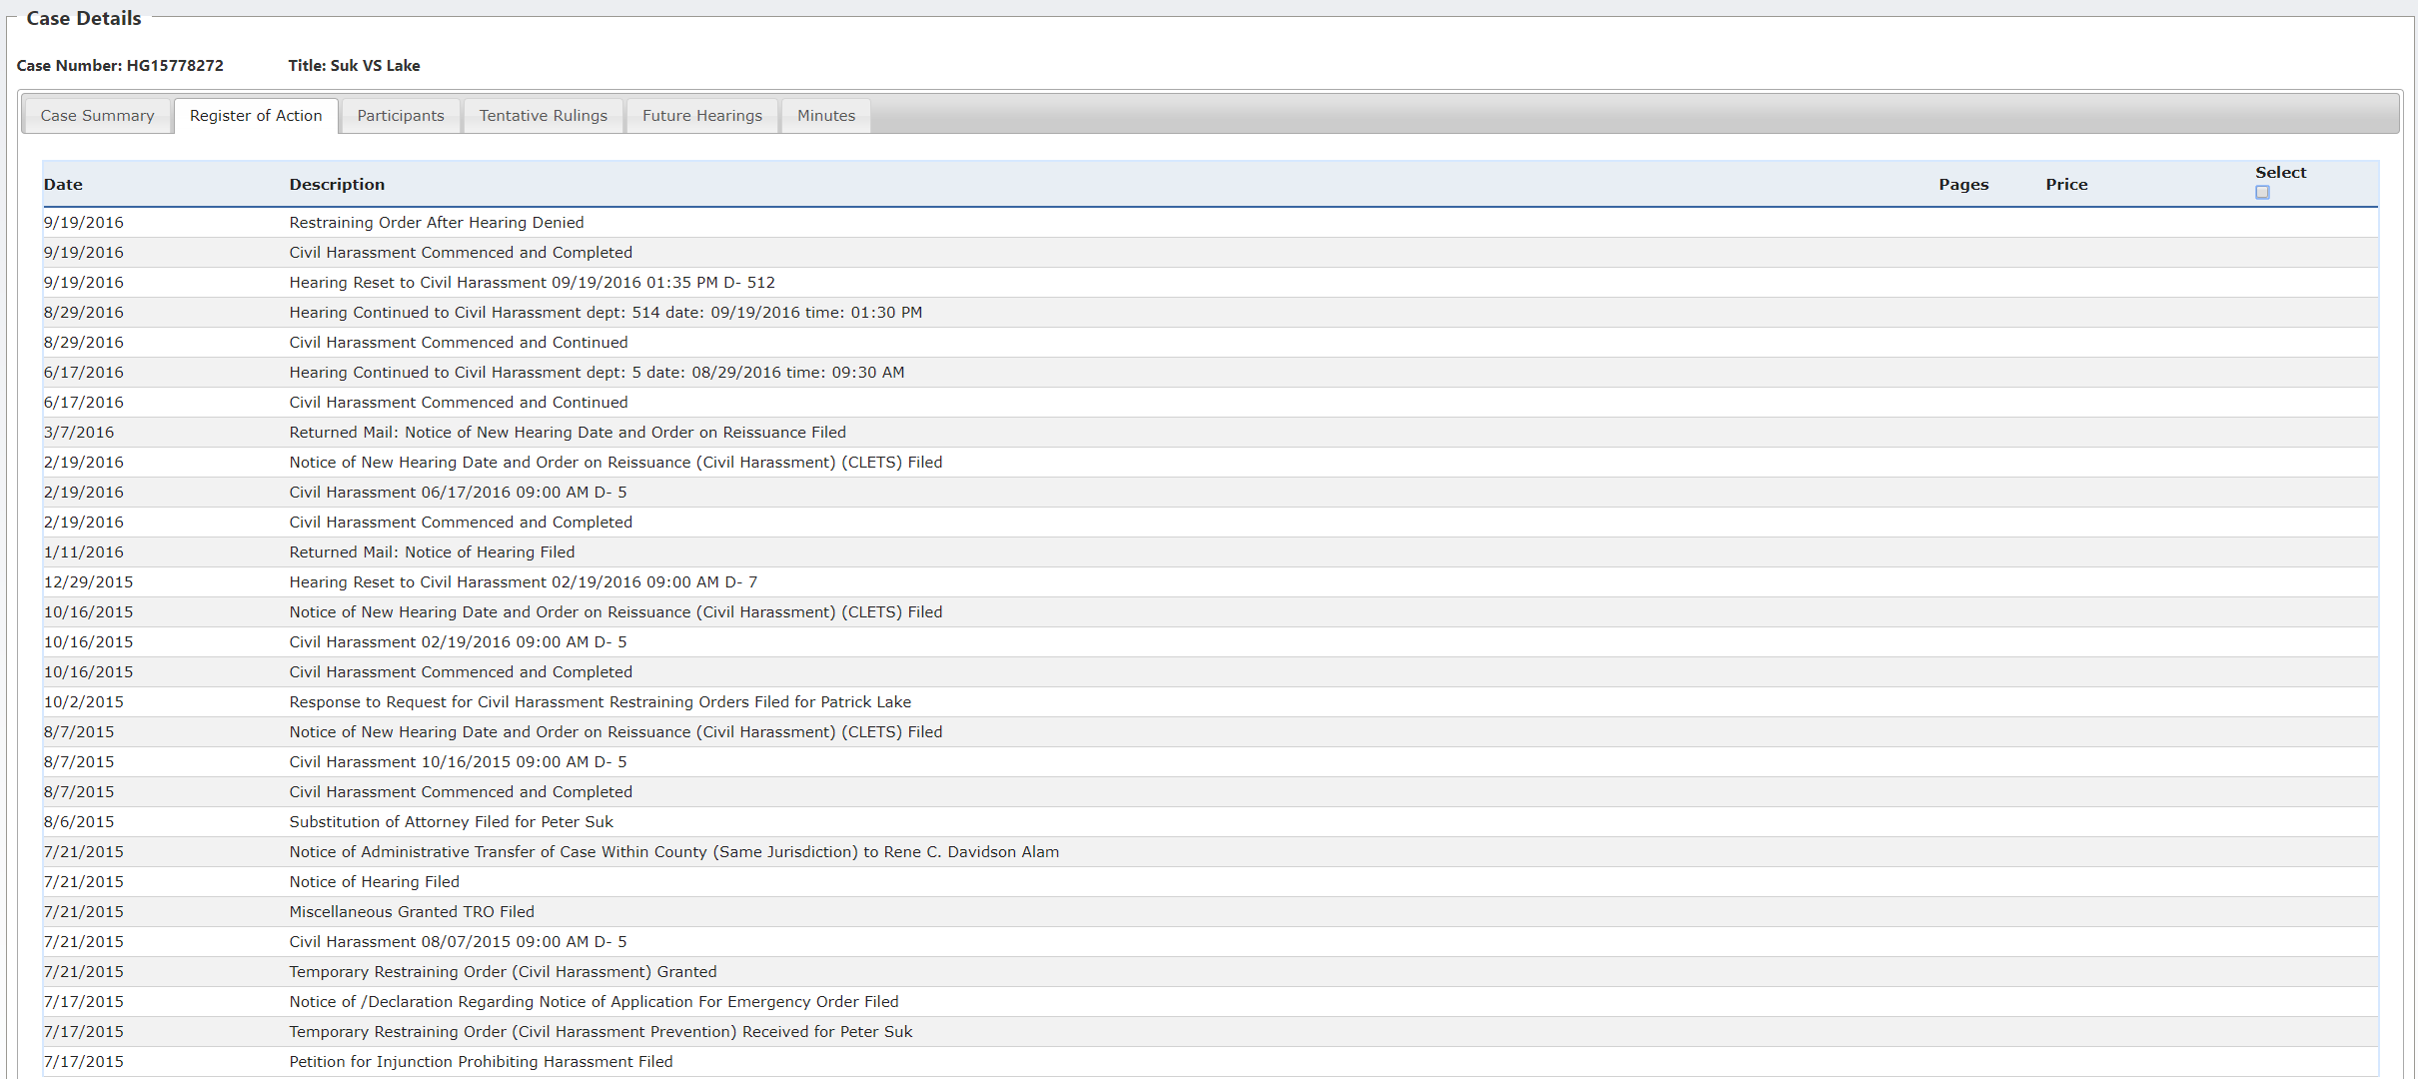Select 10/16/2015 'Civil Harassment Commenced and Completed' row
2418x1079 pixels.
1210,672
